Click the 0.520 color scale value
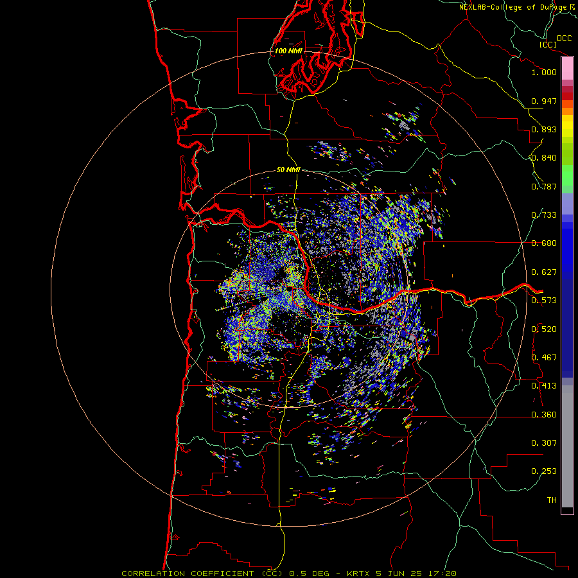Viewport: 578px width, 578px height. (544, 329)
